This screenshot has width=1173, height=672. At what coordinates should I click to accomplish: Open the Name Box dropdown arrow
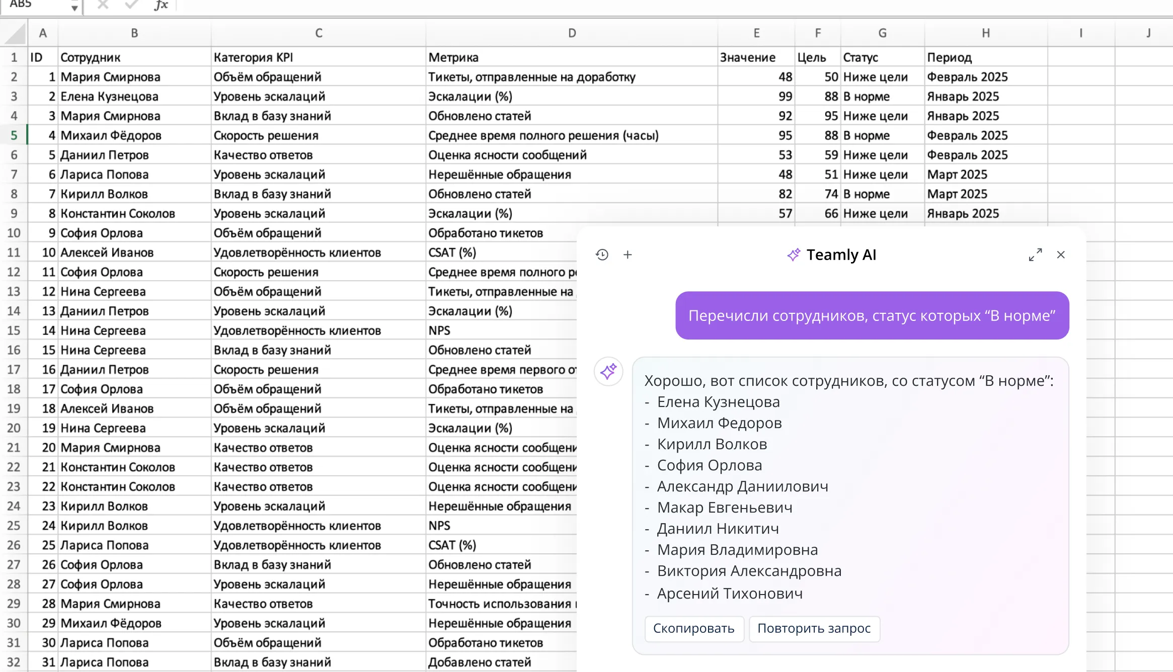[x=74, y=8]
